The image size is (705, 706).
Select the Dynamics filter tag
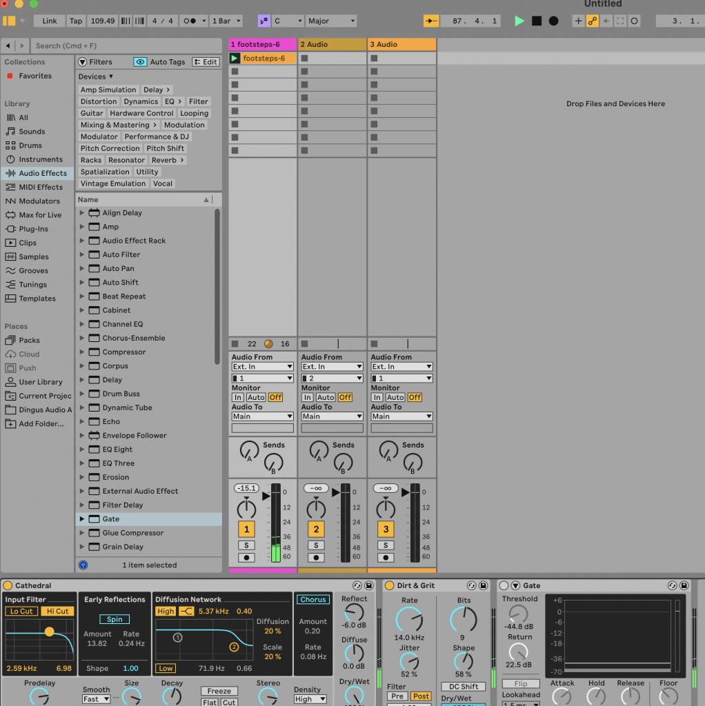coord(141,101)
